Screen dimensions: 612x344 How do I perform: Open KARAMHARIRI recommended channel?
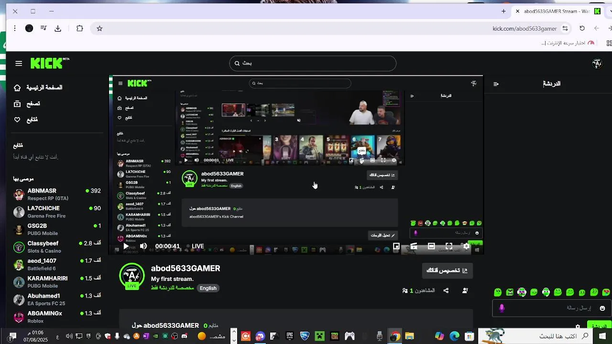click(57, 282)
